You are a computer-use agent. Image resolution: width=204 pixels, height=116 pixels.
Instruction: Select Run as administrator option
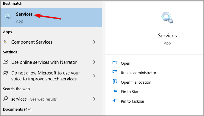[x=138, y=73]
